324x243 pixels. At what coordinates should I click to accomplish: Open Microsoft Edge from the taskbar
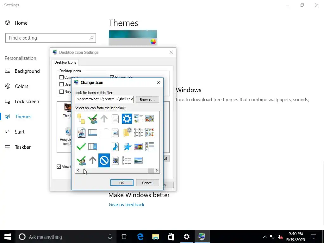(x=140, y=237)
